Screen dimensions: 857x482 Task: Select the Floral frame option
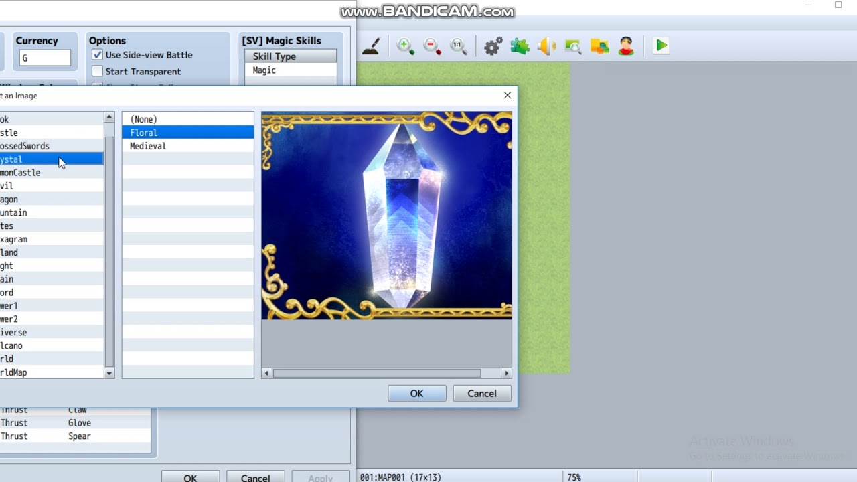point(187,133)
